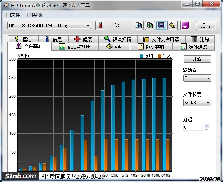Click the 延迟 delay input field
This screenshot has height=182, width=223.
tap(193, 127)
